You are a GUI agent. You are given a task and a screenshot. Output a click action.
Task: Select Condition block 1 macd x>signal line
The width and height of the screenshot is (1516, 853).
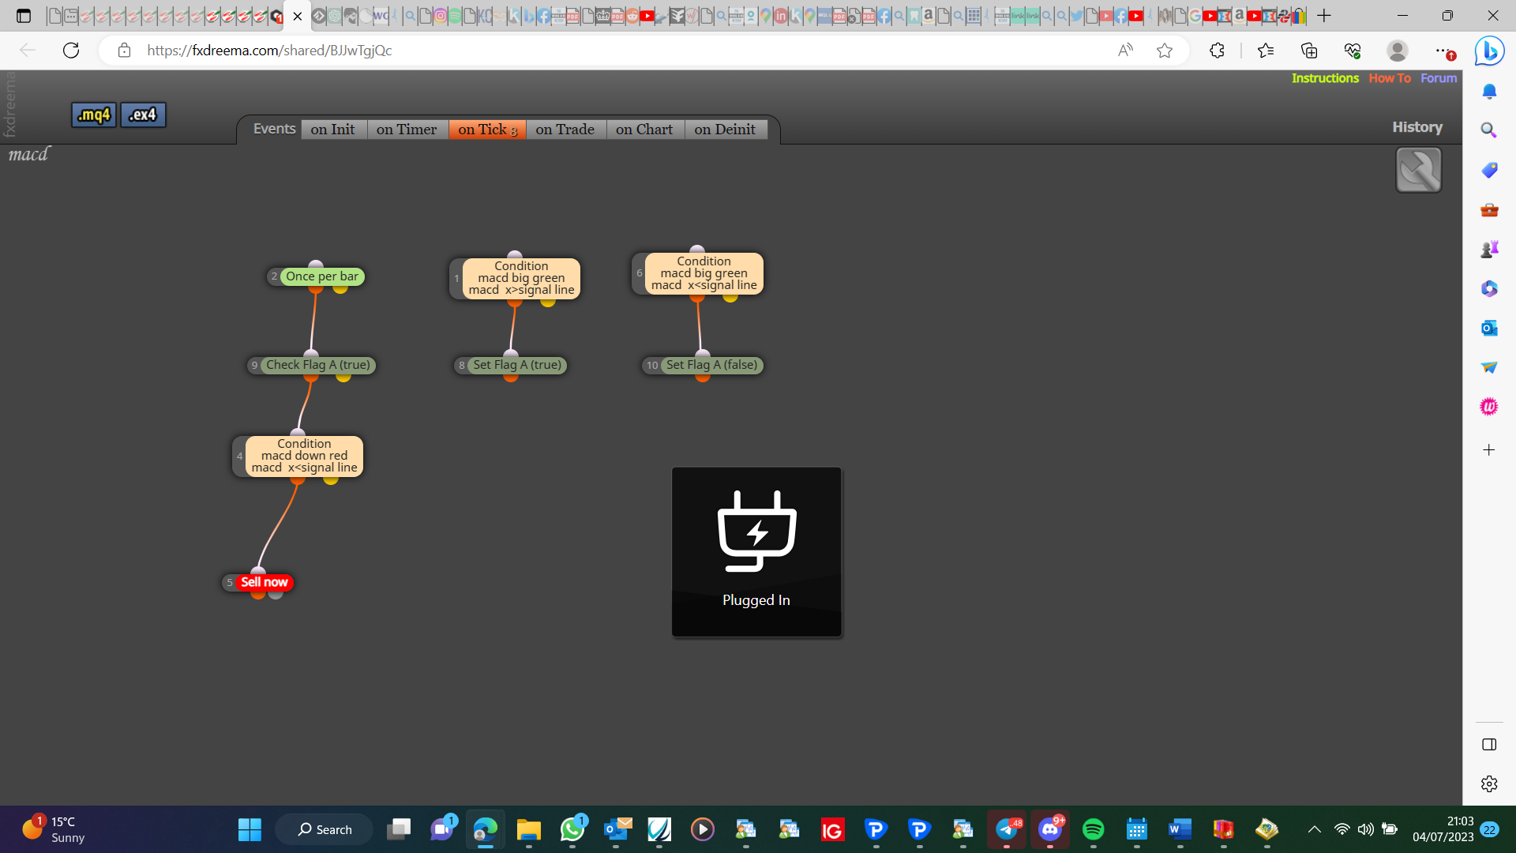521,278
